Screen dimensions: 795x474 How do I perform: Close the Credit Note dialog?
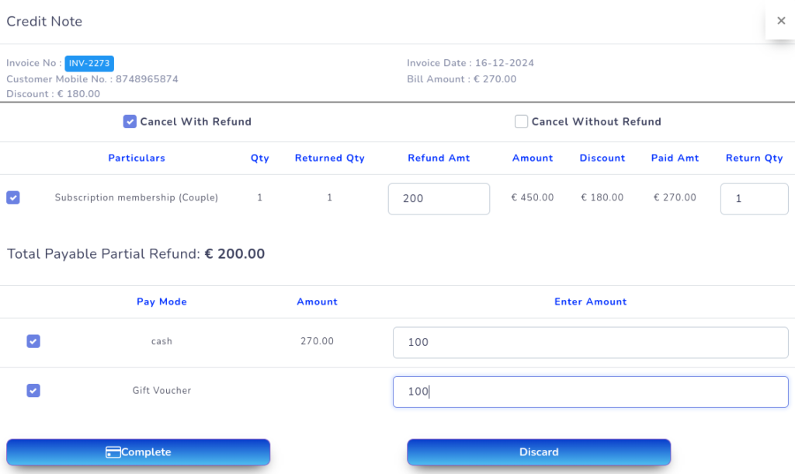[x=781, y=21]
